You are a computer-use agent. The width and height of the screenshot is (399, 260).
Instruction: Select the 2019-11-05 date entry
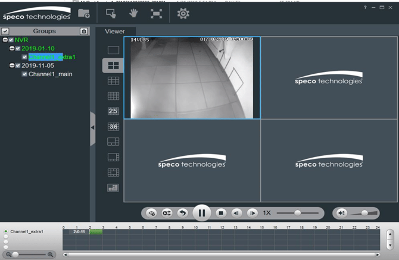point(38,65)
